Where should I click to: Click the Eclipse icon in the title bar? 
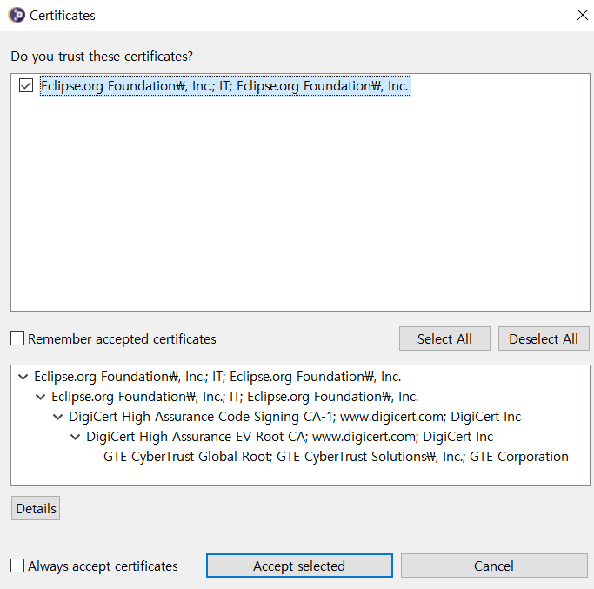(x=17, y=15)
